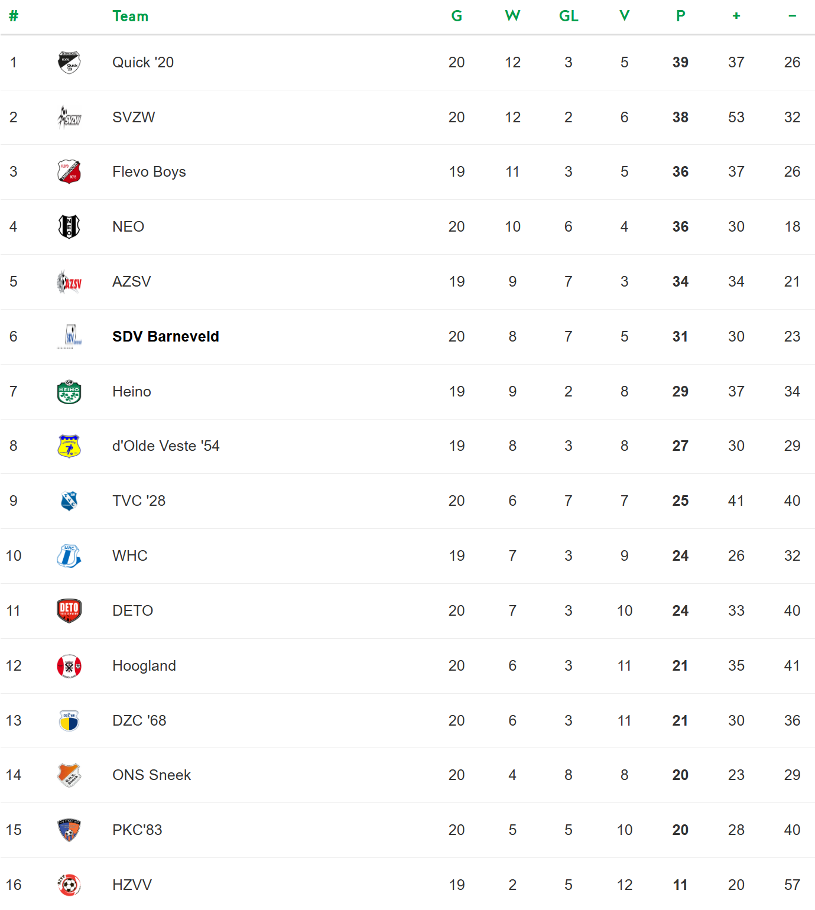The height and width of the screenshot is (910, 815).
Task: Click the DETO red shield logo
Action: click(x=69, y=611)
